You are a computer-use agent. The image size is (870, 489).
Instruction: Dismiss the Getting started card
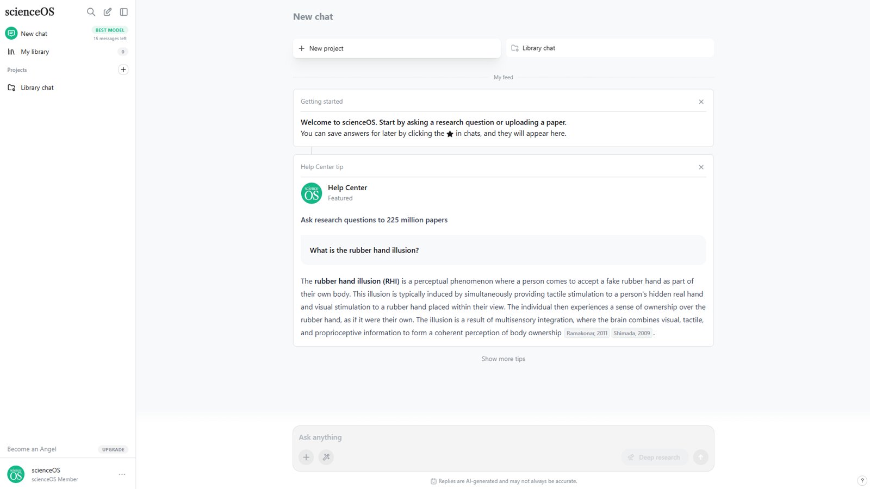pyautogui.click(x=701, y=102)
